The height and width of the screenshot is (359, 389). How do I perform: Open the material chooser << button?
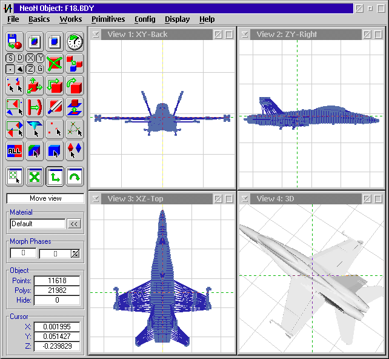[74, 224]
